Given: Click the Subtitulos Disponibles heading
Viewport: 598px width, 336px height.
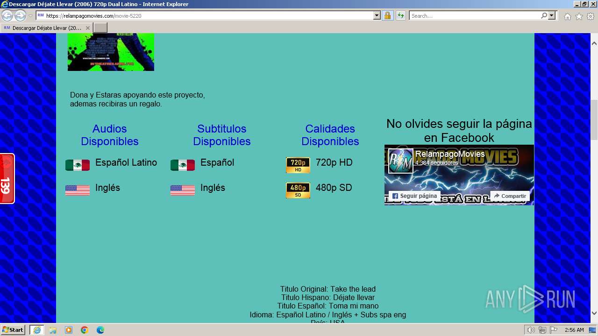Looking at the screenshot, I should coord(222,135).
